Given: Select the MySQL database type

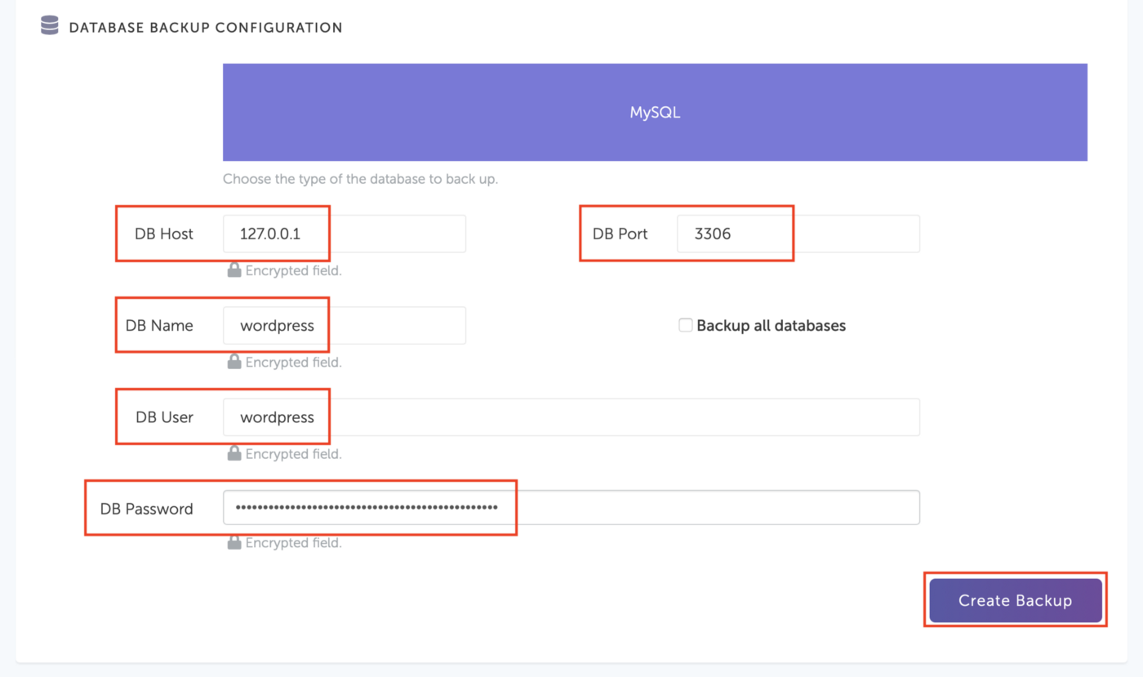Looking at the screenshot, I should (655, 113).
